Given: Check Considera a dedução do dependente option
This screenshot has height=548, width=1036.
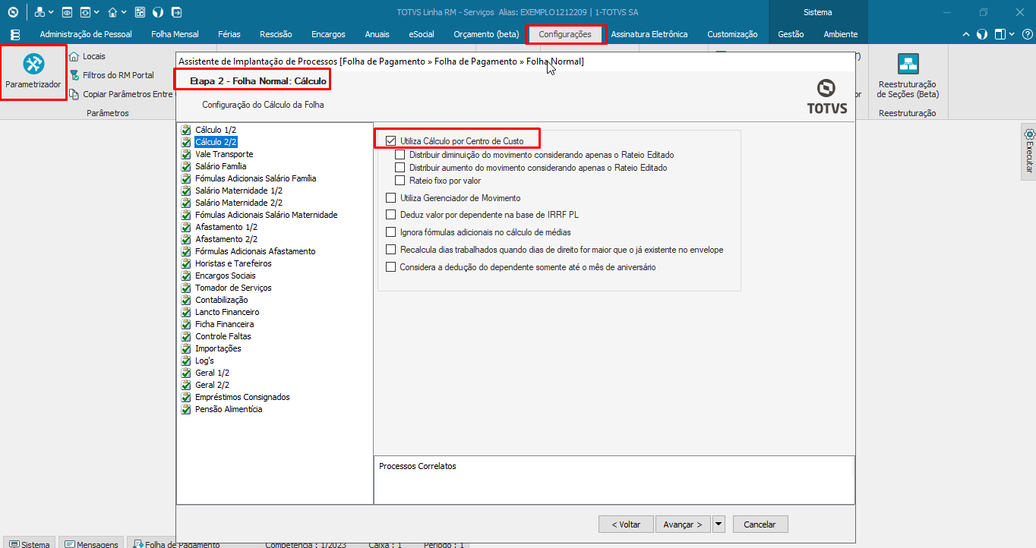Looking at the screenshot, I should pyautogui.click(x=391, y=267).
